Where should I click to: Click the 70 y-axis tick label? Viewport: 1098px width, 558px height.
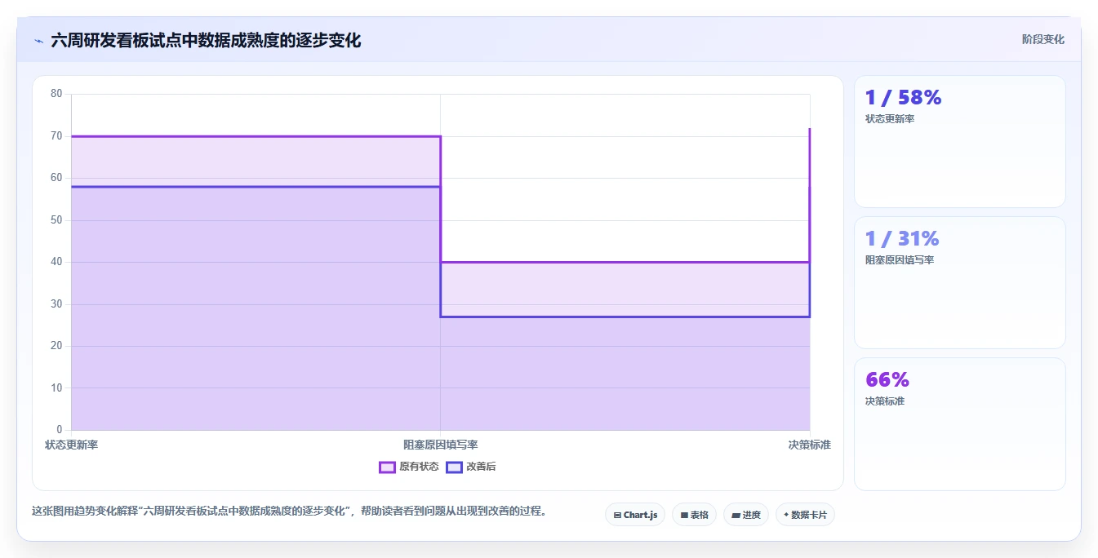[x=56, y=136]
